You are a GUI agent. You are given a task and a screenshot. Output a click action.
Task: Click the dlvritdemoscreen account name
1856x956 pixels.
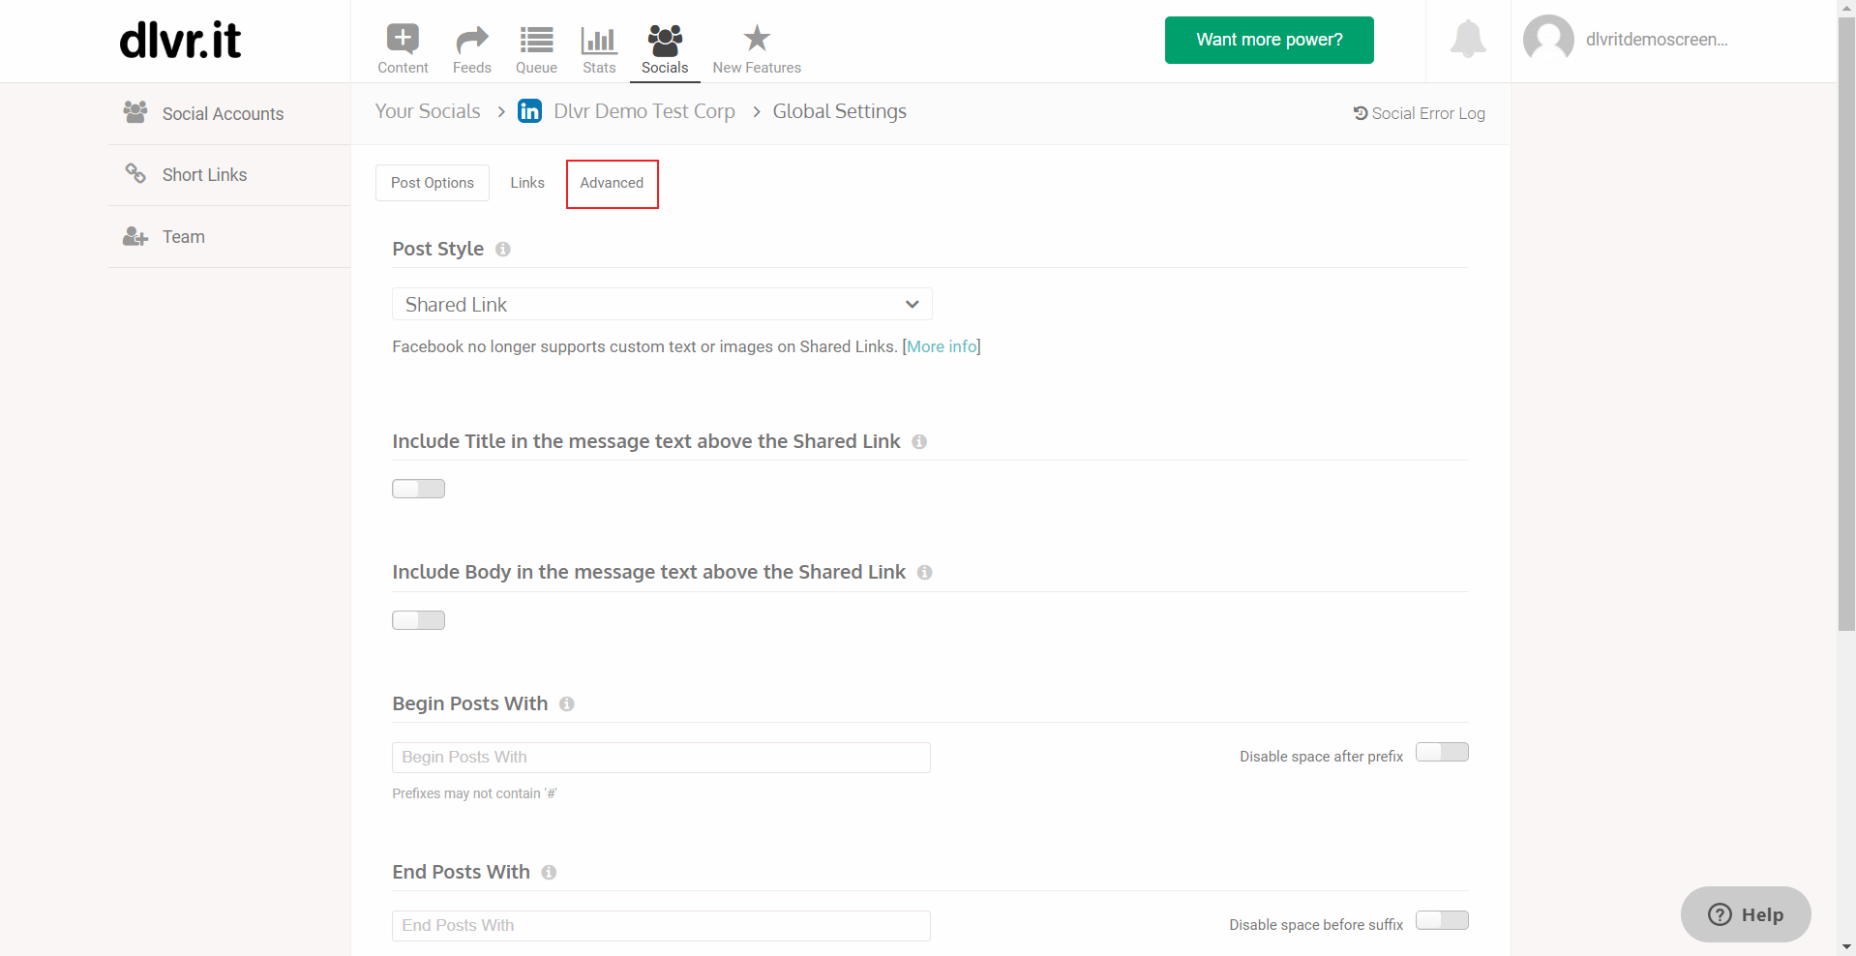pyautogui.click(x=1656, y=40)
